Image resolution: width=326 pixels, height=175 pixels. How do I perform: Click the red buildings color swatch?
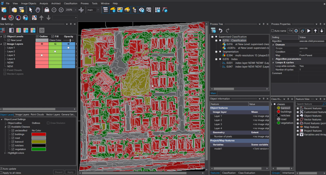tap(39, 134)
